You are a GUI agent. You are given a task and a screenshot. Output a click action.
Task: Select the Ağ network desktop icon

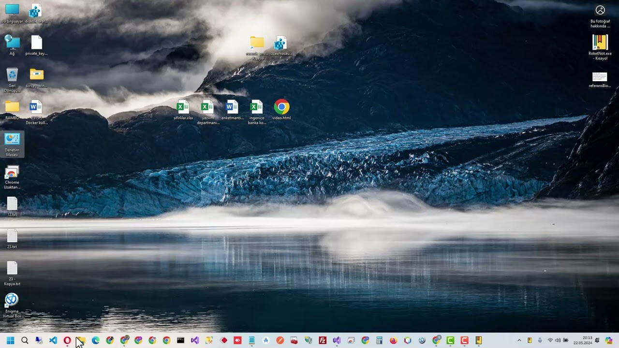pos(12,45)
